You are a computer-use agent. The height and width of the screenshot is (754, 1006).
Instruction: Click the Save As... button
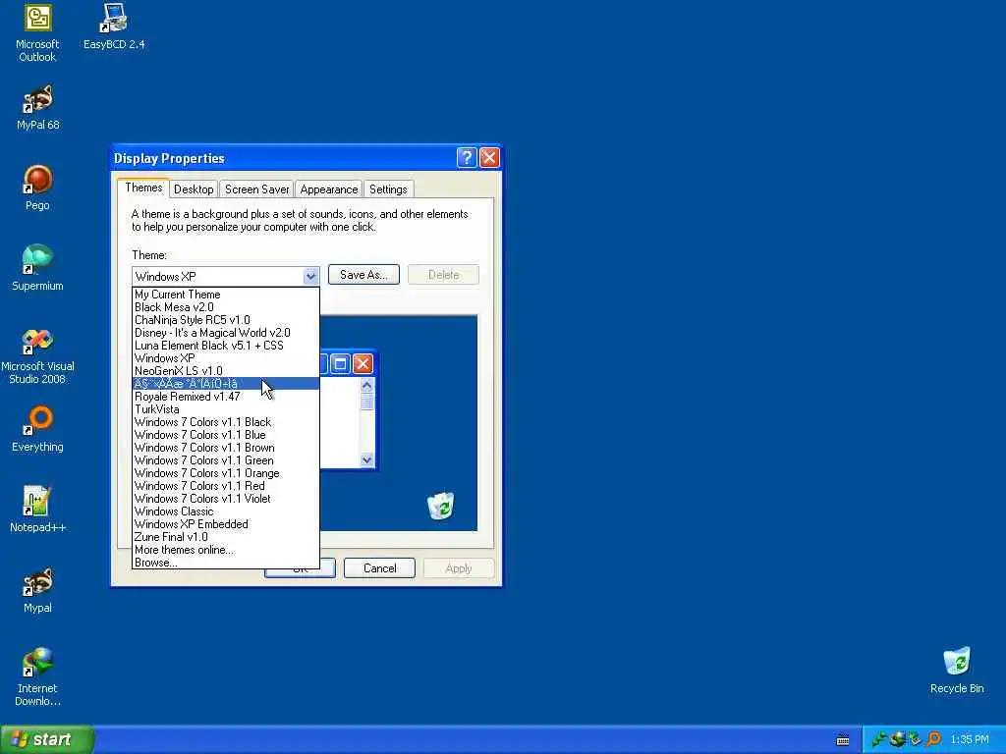tap(363, 275)
